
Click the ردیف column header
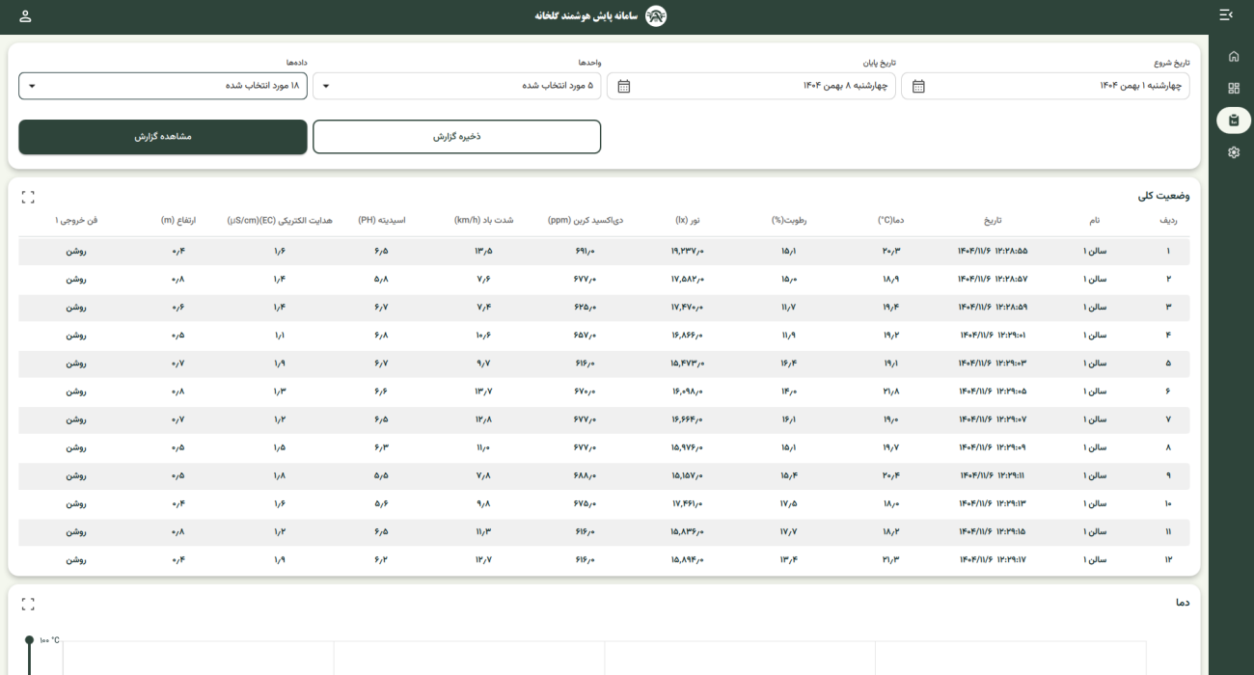(x=1168, y=221)
